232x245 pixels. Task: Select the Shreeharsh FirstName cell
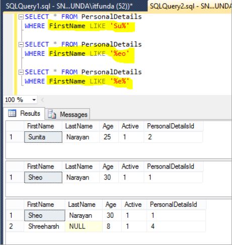coord(44,226)
